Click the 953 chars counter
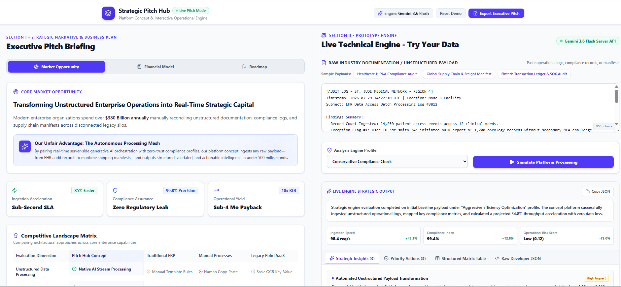Viewport: 621px width, 287px height. [x=604, y=126]
